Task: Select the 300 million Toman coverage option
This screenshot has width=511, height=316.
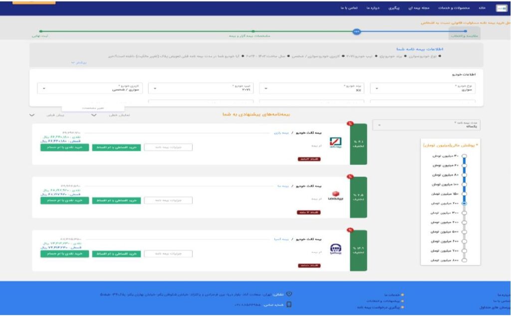Action: tap(465, 213)
